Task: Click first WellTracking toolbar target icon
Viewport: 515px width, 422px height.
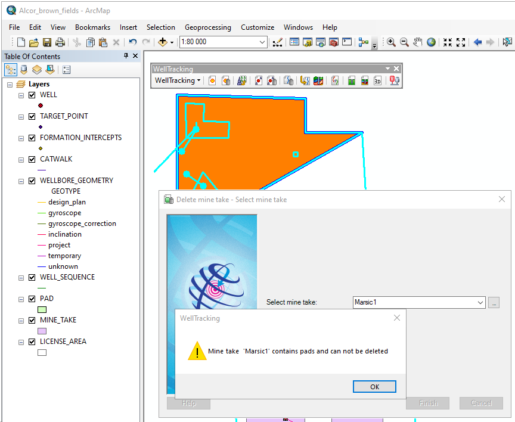Action: tap(212, 81)
